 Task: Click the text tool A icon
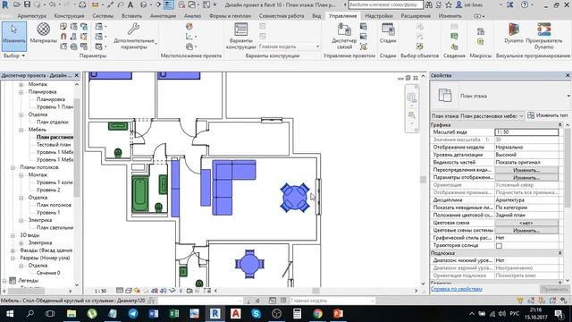coord(130,4)
